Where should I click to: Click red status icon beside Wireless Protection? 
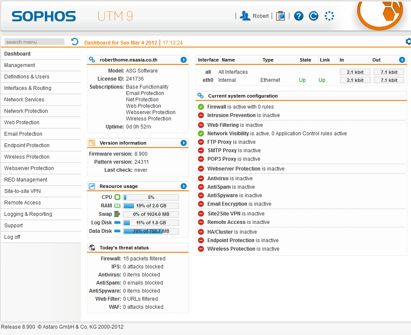pyautogui.click(x=201, y=249)
